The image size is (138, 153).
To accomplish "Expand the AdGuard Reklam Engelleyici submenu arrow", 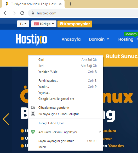I will pyautogui.click(x=100, y=132).
